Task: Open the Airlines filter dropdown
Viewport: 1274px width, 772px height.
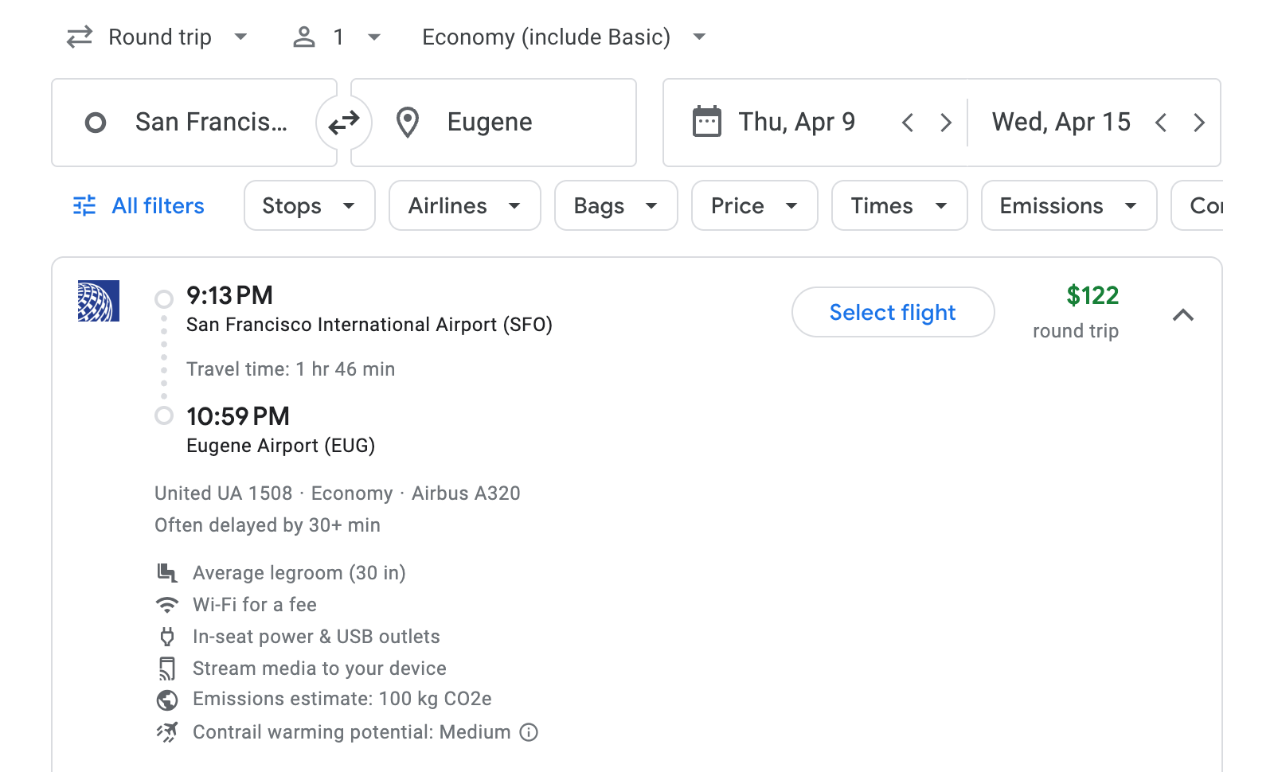Action: tap(464, 205)
